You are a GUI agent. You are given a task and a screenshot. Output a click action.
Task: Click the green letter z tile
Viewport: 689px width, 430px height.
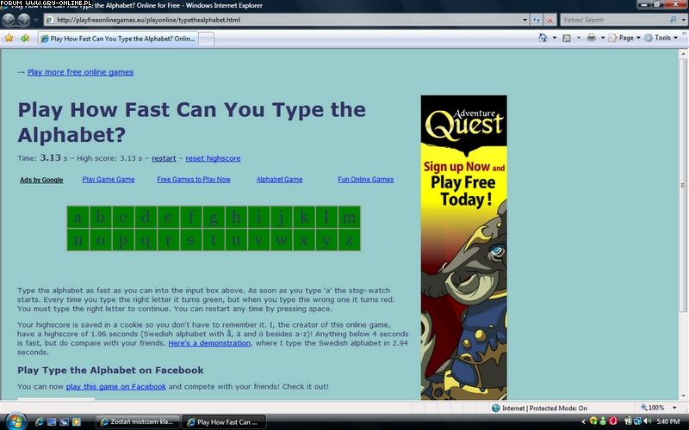pos(350,240)
